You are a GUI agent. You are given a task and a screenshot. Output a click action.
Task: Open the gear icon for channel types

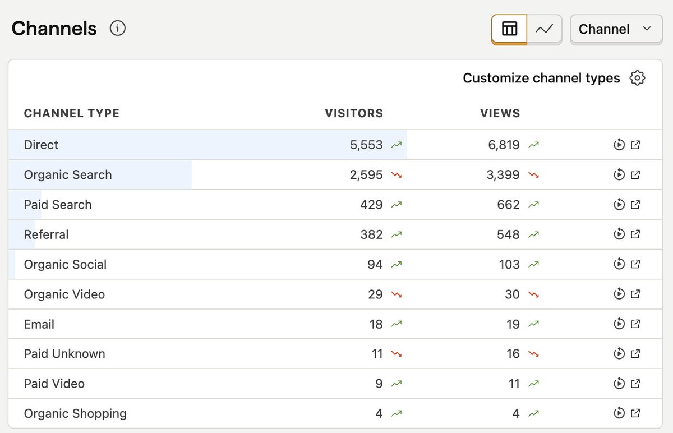point(637,78)
